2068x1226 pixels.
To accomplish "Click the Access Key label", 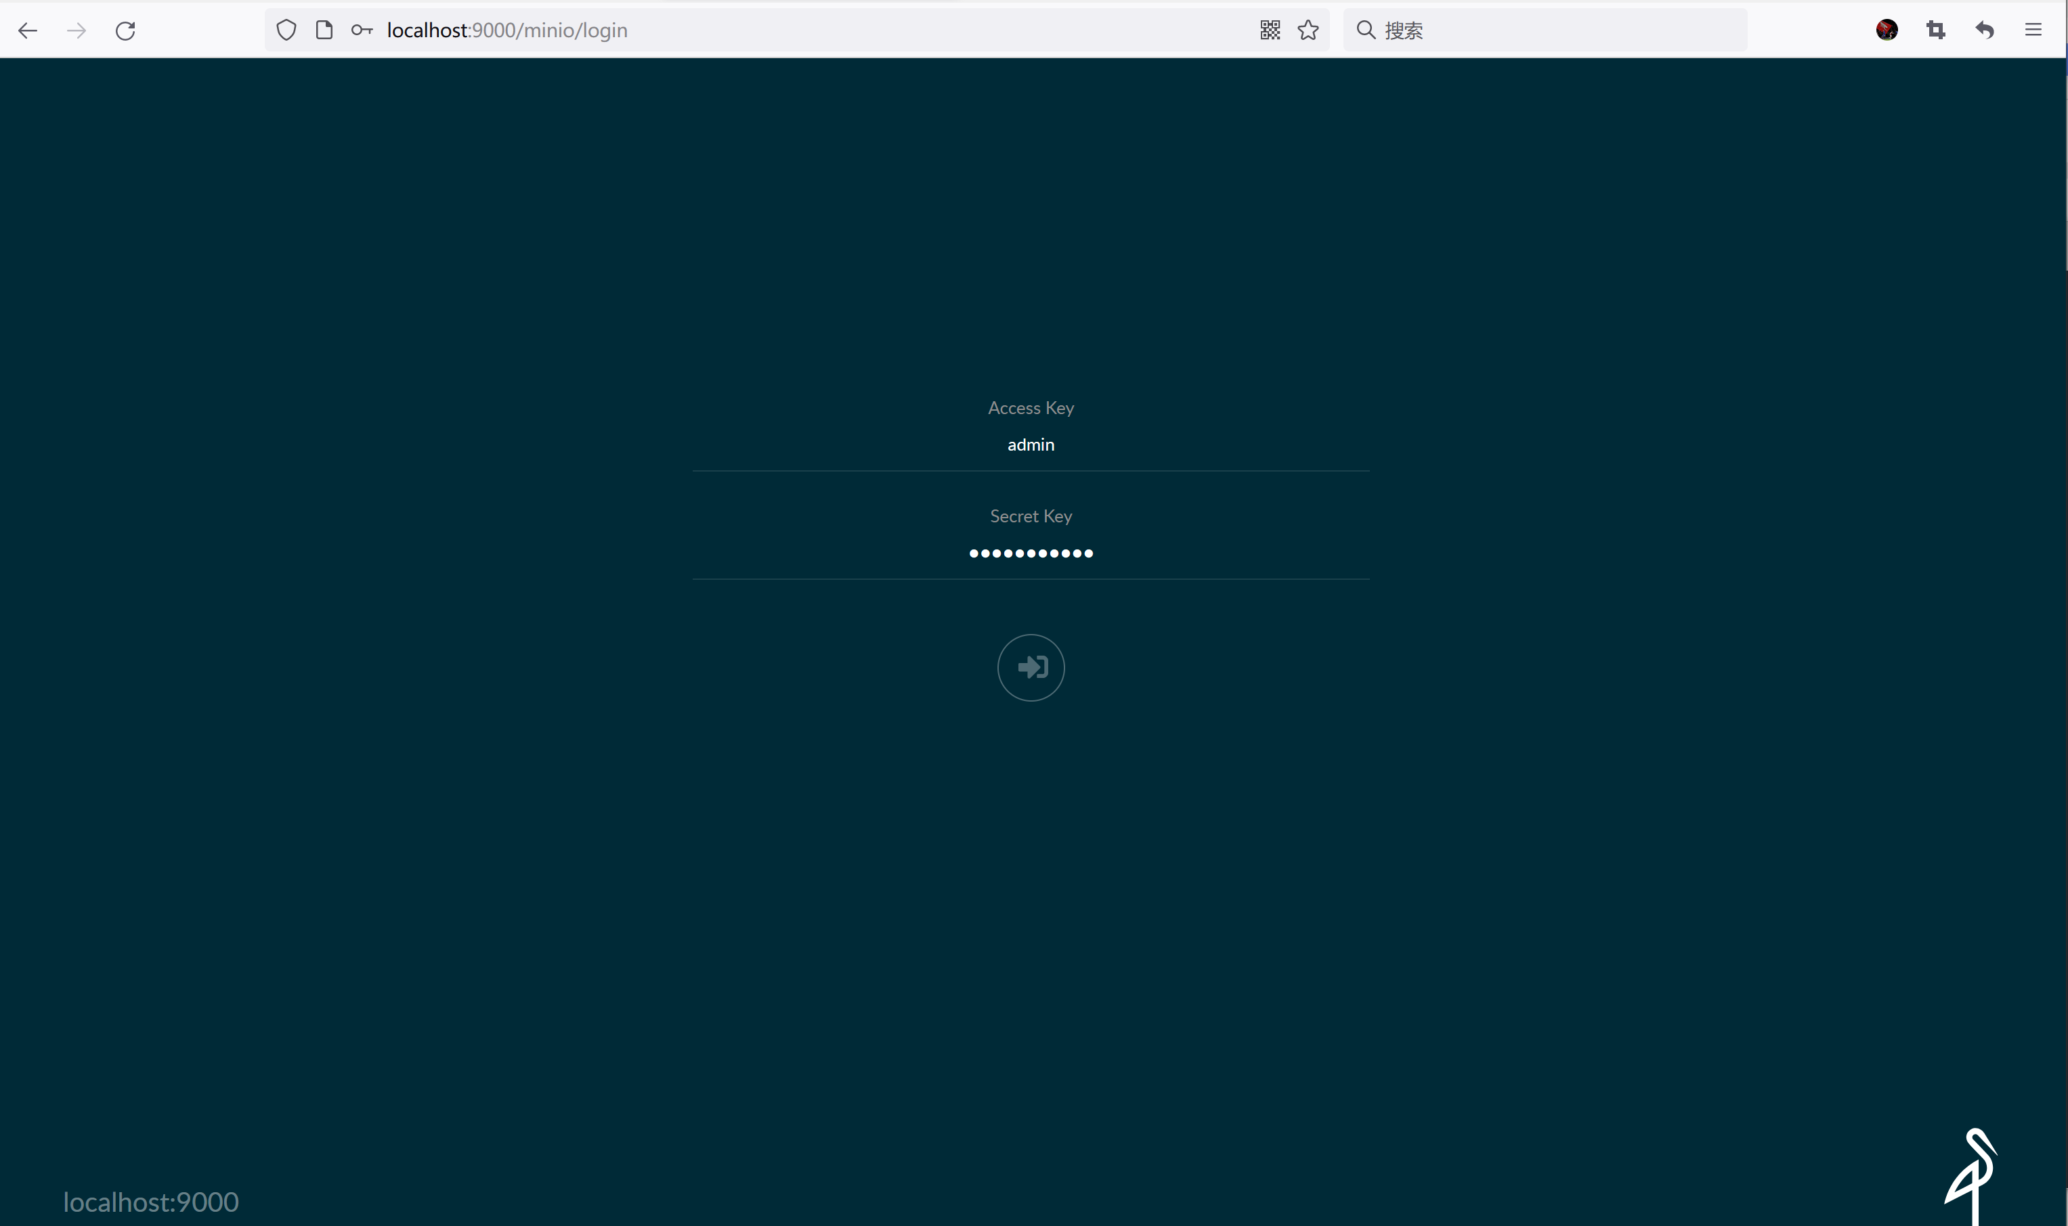I will coord(1031,408).
